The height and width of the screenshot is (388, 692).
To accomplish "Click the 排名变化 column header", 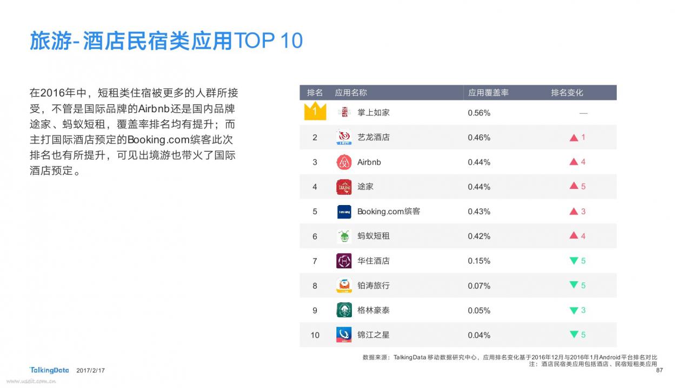I will [x=567, y=93].
